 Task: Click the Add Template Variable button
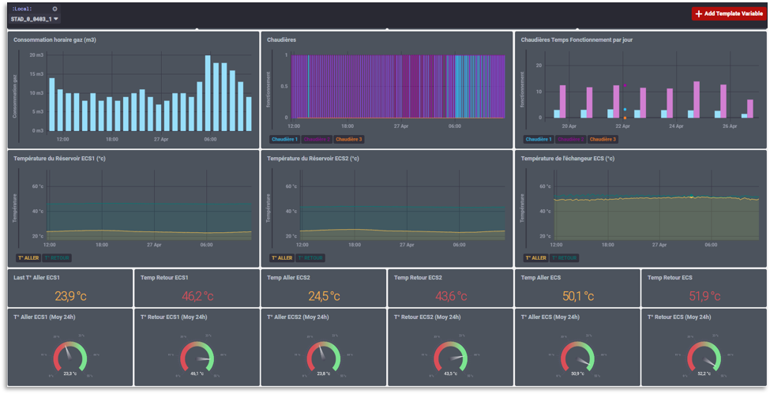coord(729,13)
